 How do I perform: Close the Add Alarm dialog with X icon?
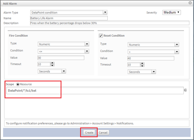click(190, 3)
